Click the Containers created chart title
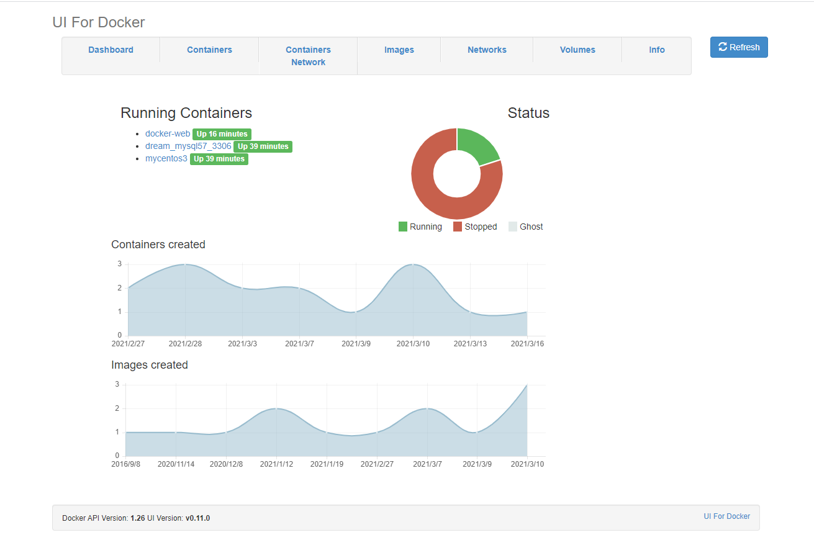This screenshot has width=814, height=535. 158,245
